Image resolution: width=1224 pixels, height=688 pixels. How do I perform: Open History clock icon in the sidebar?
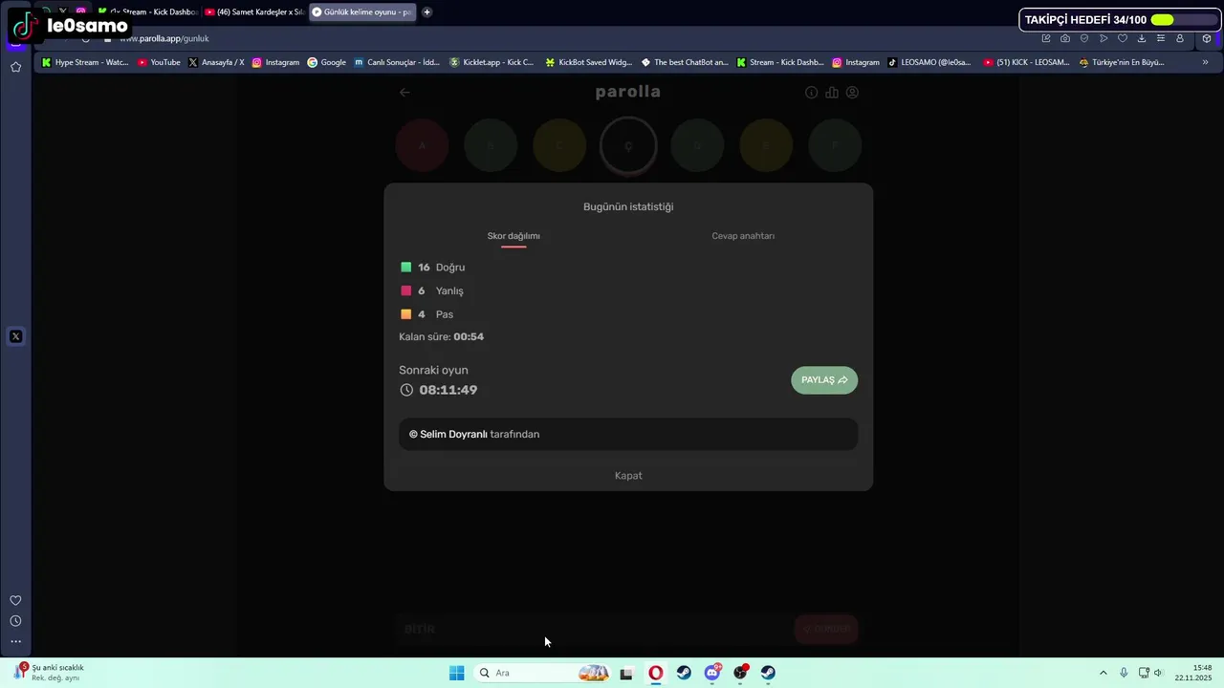coord(15,621)
